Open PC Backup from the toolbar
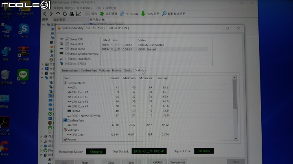The height and width of the screenshot is (164, 293). [129, 14]
